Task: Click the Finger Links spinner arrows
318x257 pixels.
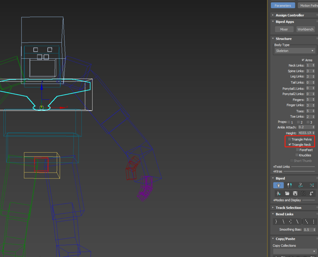Action: [x=314, y=105]
